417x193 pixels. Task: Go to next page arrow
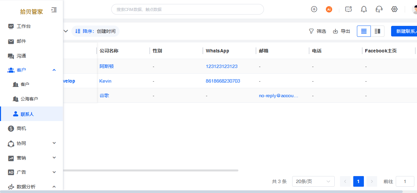372,181
